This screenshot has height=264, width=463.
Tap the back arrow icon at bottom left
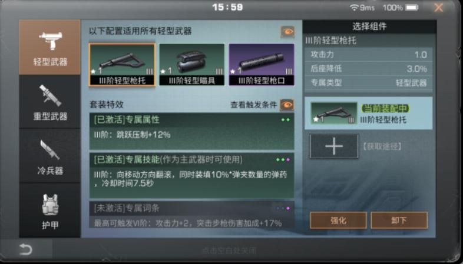click(x=26, y=250)
